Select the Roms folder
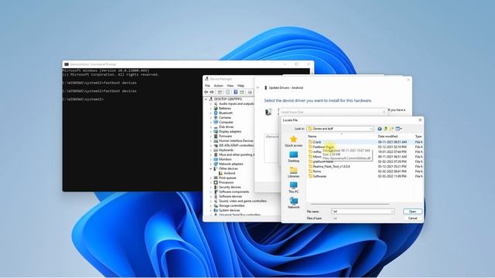Screen dimensions: 495x278 click(315, 171)
